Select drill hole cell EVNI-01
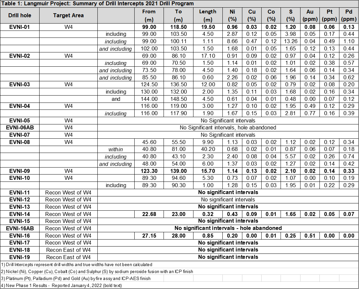Viewport: 359px width, 289px height. 20,27
